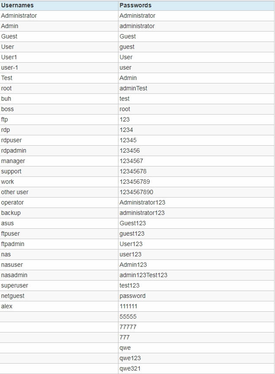Click the adminTest password cell
This screenshot has width=275, height=374.
(x=196, y=88)
